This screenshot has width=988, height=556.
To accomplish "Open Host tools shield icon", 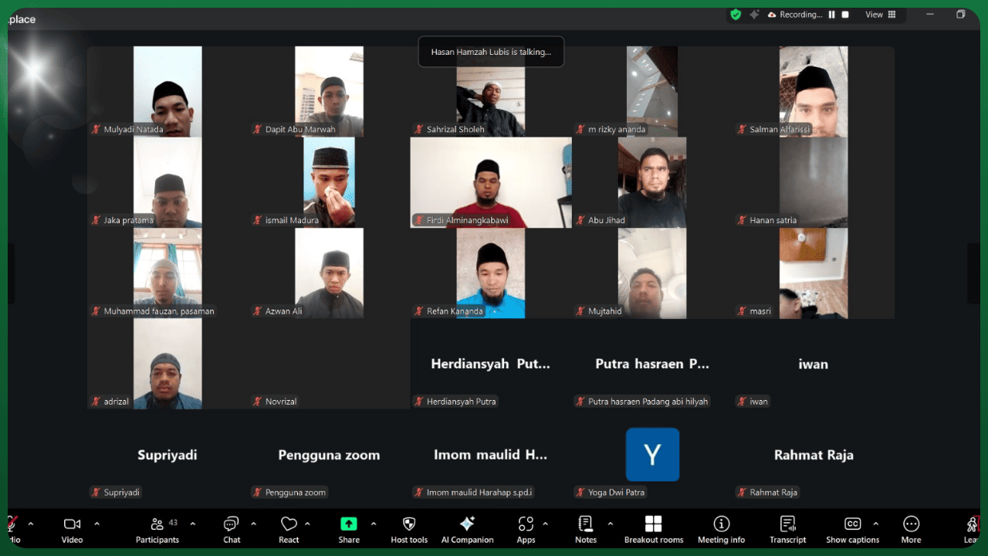I will point(409,530).
